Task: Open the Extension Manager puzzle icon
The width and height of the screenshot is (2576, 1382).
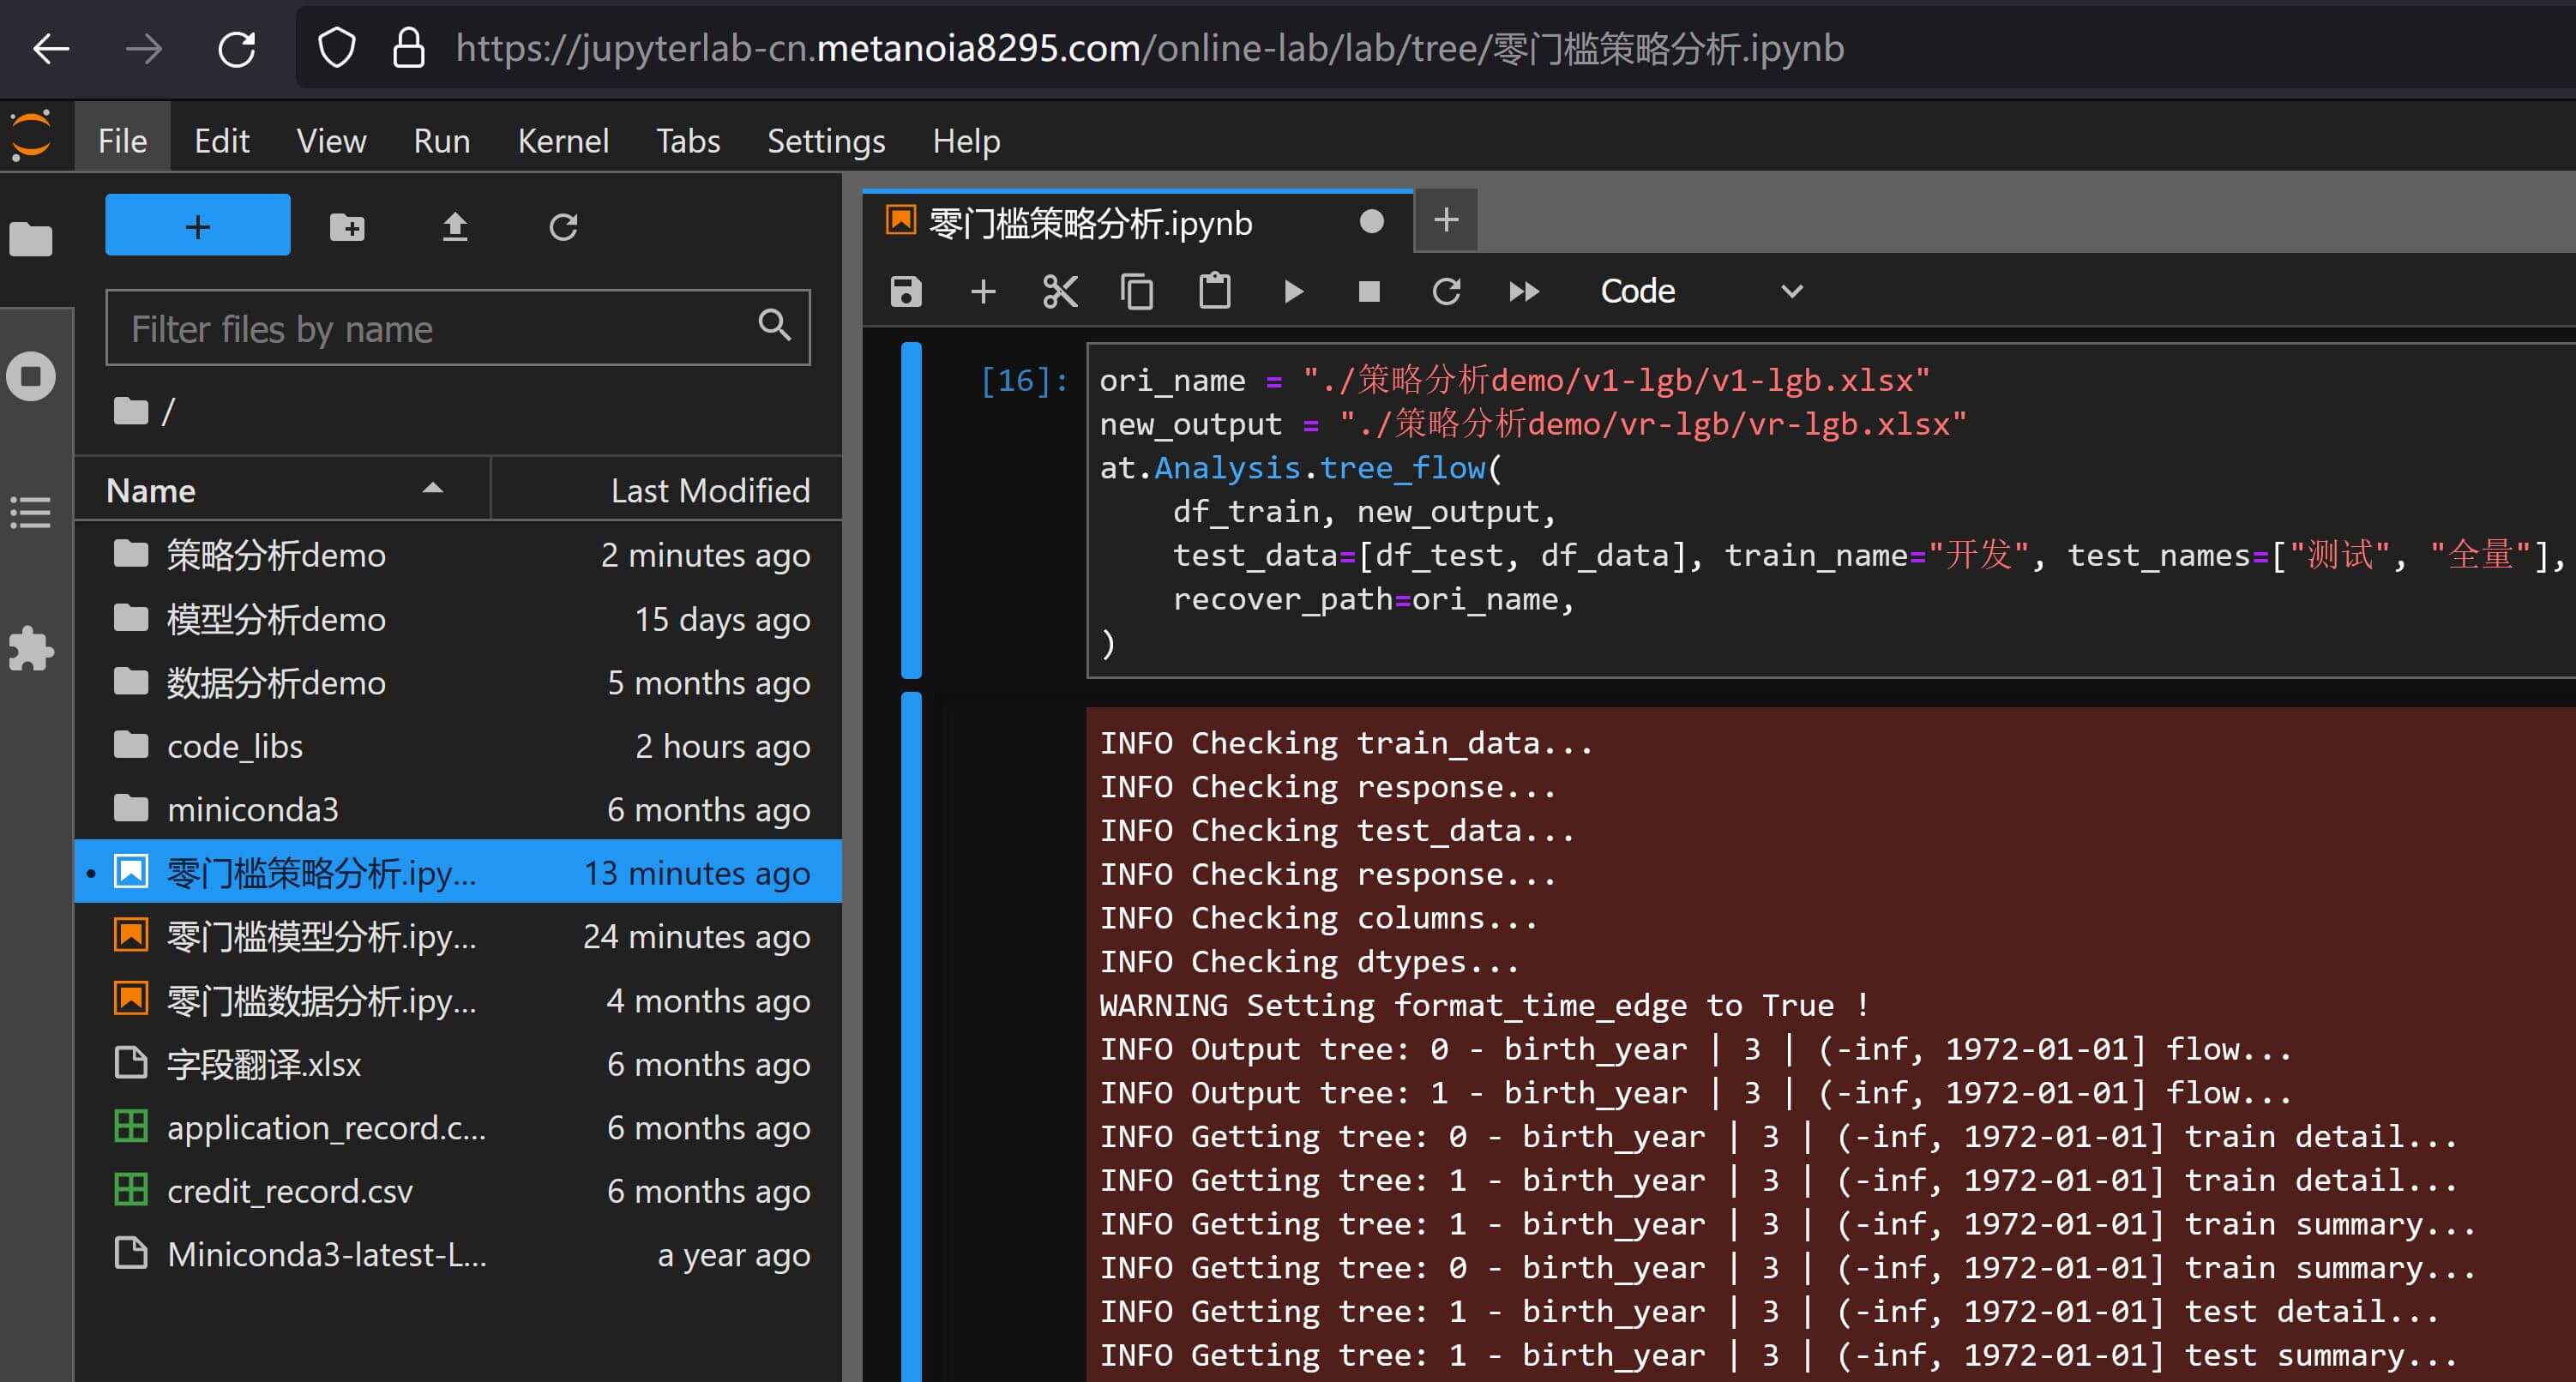Action: pyautogui.click(x=31, y=649)
